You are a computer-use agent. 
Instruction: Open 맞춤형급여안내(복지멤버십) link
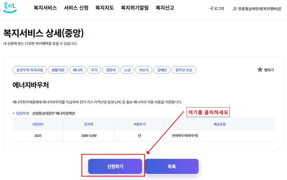pyautogui.click(x=257, y=8)
